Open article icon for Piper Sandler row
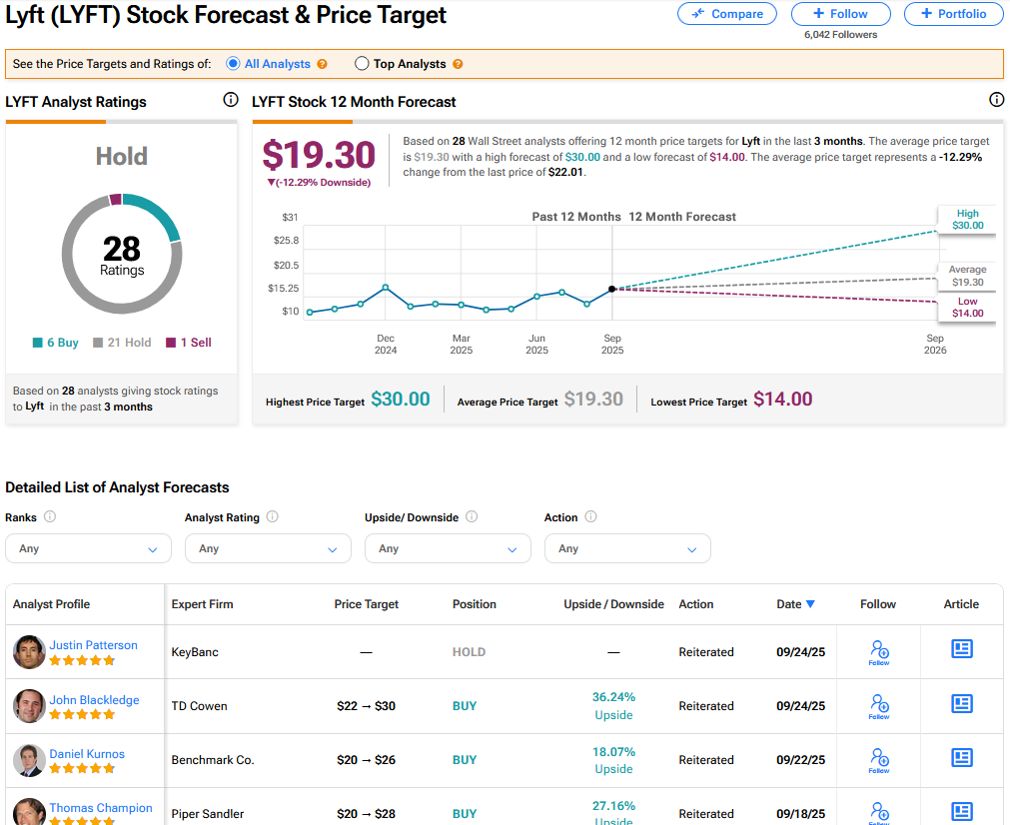1010x825 pixels. [x=962, y=811]
